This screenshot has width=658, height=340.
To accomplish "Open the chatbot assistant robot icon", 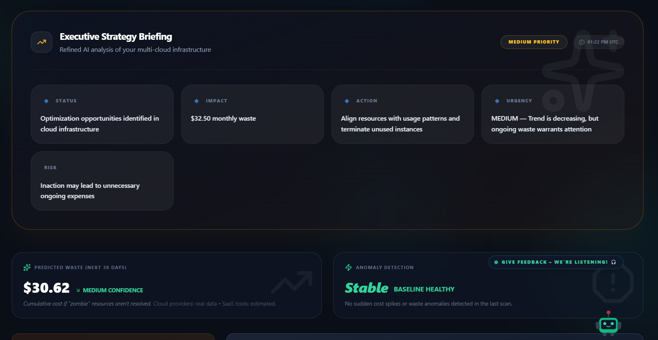I will tap(609, 326).
